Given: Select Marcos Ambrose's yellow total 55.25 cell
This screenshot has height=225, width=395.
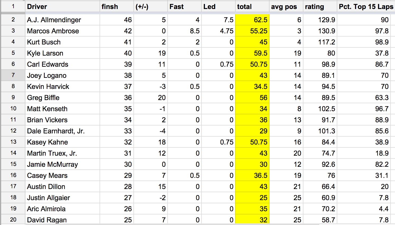Looking at the screenshot, I should pos(252,31).
